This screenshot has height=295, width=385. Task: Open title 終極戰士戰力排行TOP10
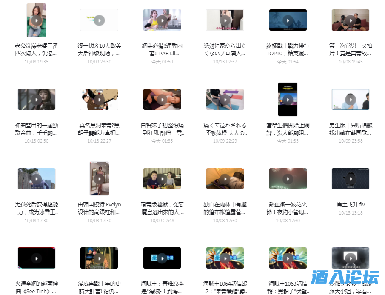pyautogui.click(x=288, y=49)
